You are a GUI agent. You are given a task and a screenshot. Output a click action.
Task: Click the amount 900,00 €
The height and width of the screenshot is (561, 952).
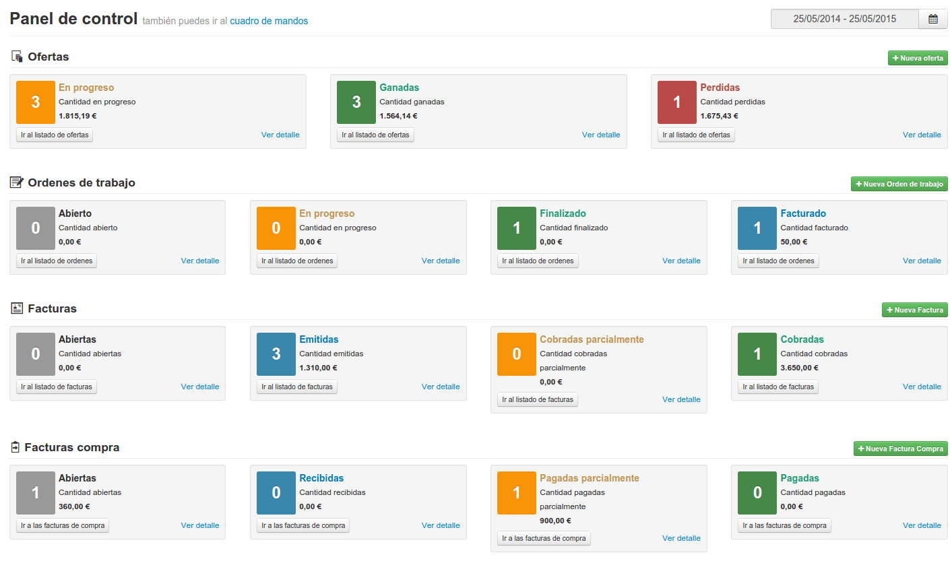(x=555, y=521)
